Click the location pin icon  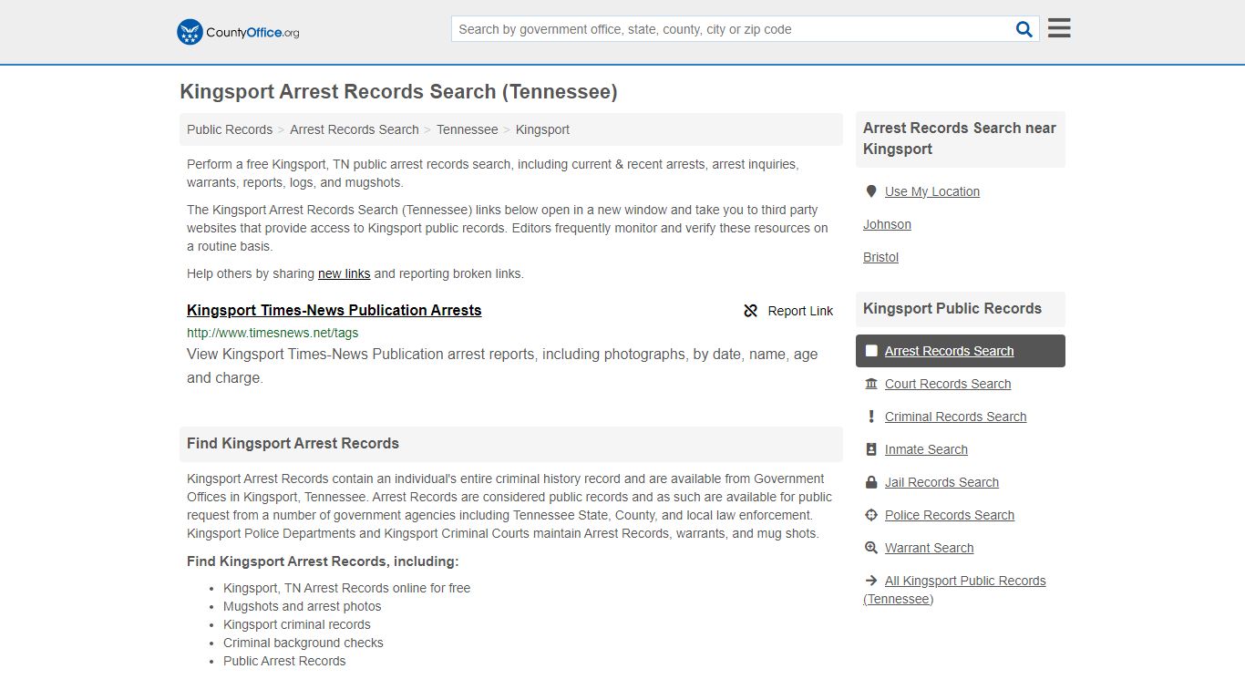871,191
